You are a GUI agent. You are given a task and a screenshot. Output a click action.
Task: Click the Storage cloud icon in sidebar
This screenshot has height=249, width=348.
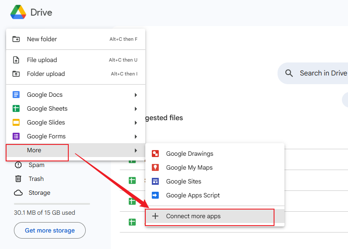coord(18,193)
